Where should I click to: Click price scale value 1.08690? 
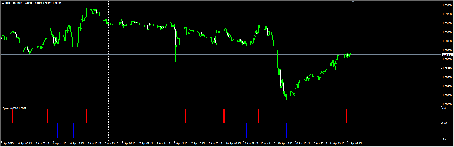point(447,69)
